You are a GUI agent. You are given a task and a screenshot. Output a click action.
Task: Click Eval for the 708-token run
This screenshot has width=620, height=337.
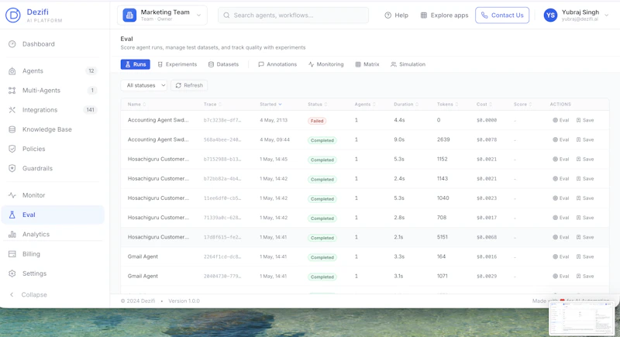click(560, 218)
